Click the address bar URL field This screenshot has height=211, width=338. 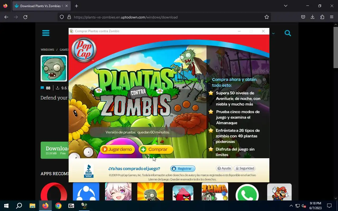tap(164, 17)
